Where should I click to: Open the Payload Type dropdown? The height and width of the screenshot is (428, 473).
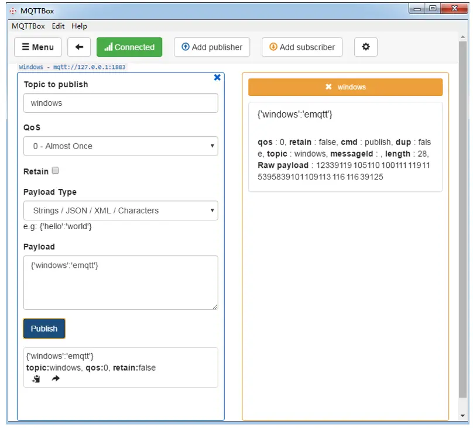(121, 210)
